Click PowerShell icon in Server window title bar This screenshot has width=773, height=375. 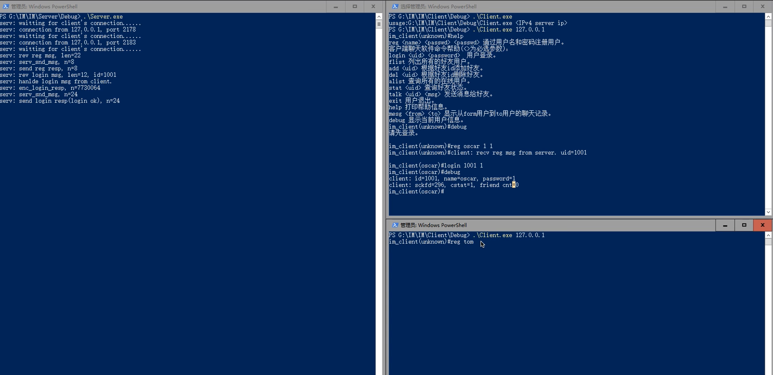pyautogui.click(x=5, y=6)
